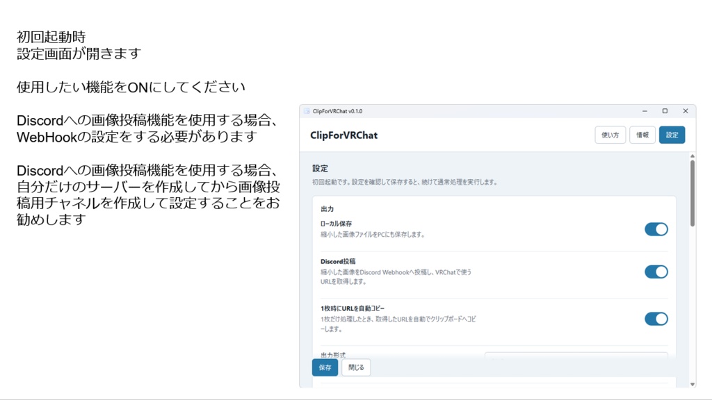Screen dimensions: 712x400
Task: Click the 出力形式 label
Action: (333, 355)
